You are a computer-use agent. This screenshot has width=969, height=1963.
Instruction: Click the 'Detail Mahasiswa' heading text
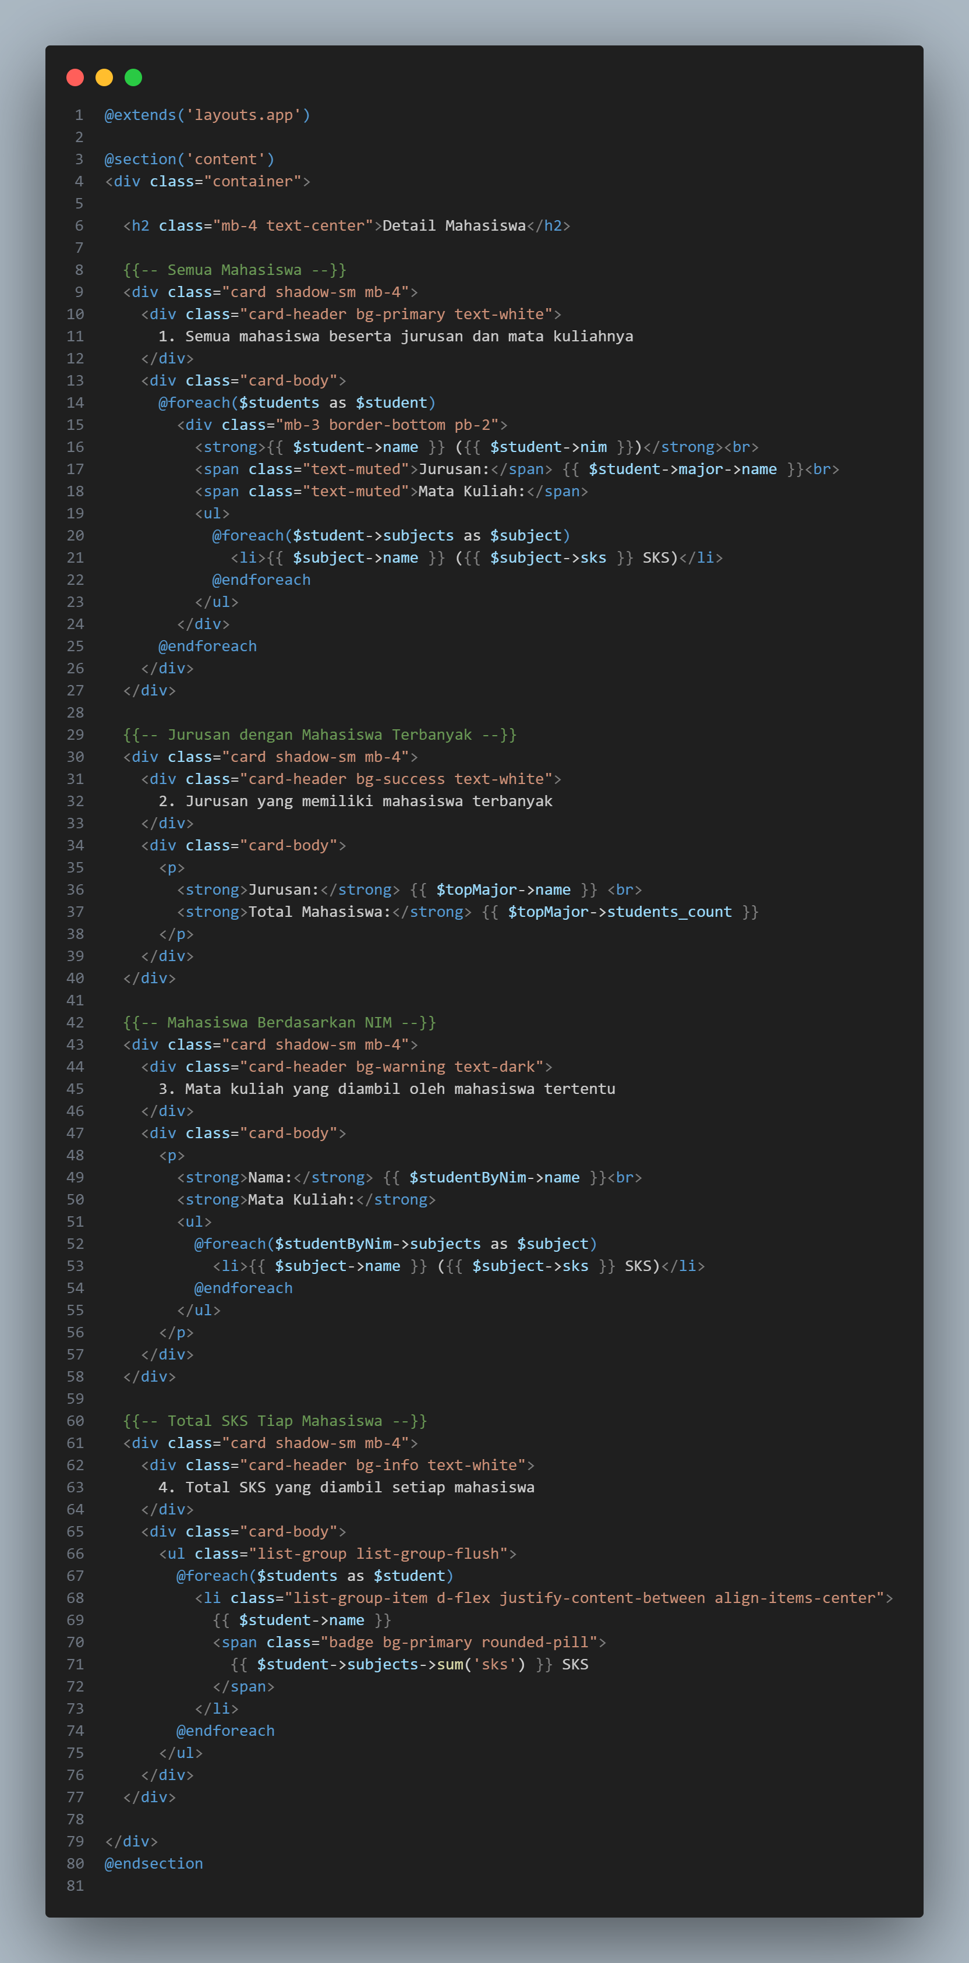(x=453, y=225)
